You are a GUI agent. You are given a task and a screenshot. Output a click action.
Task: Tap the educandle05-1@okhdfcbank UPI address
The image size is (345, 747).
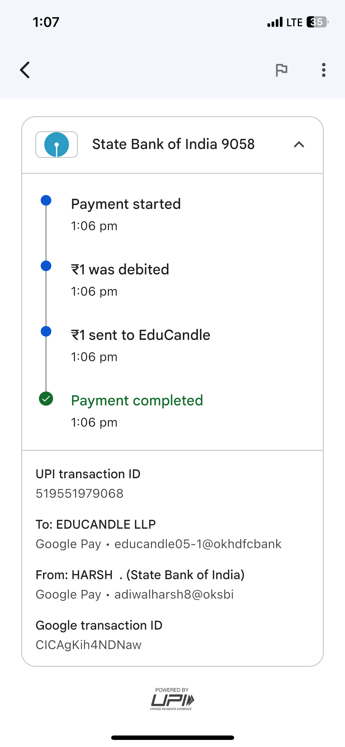(x=198, y=544)
